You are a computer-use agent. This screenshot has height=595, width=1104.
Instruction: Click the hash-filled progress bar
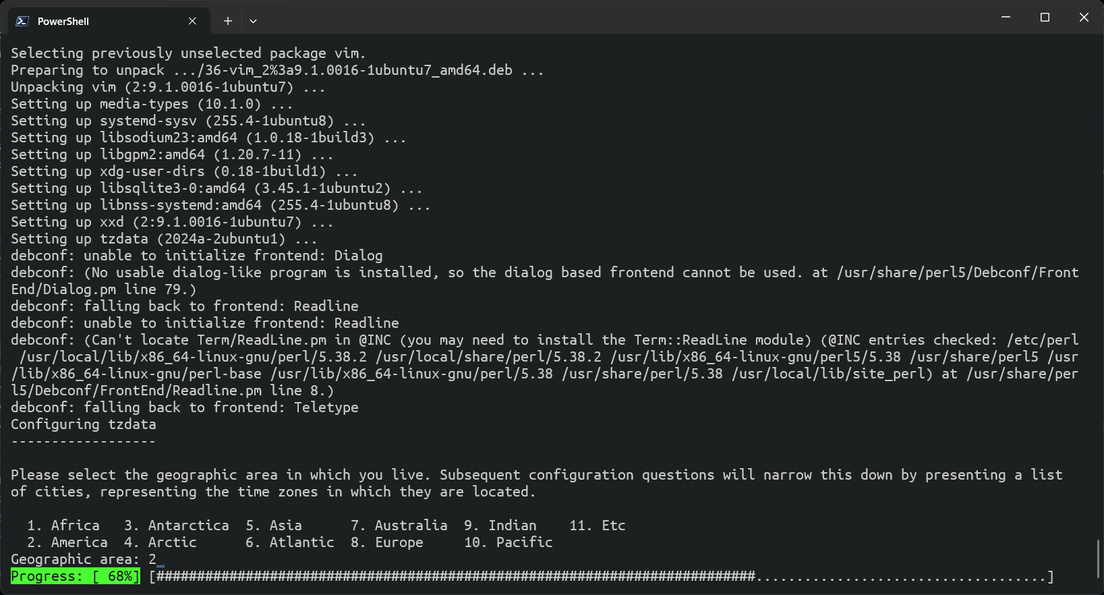(x=452, y=577)
